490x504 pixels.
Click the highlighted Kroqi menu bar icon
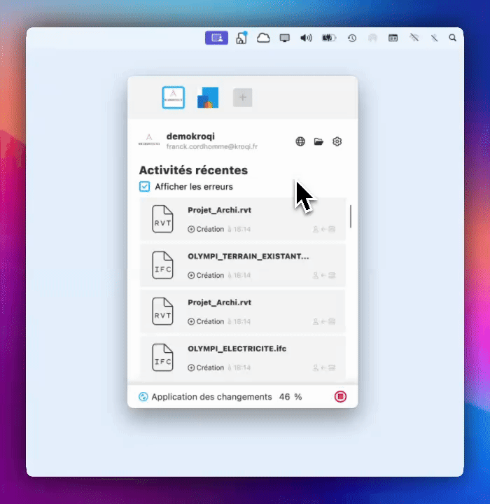point(216,38)
